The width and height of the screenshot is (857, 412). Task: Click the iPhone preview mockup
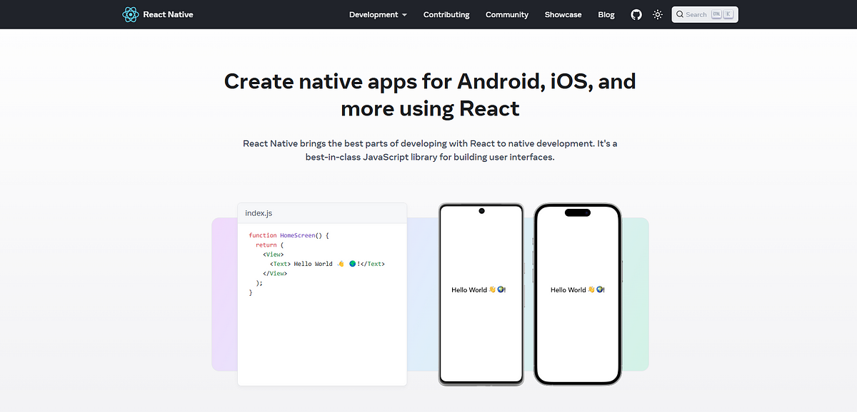click(x=578, y=294)
